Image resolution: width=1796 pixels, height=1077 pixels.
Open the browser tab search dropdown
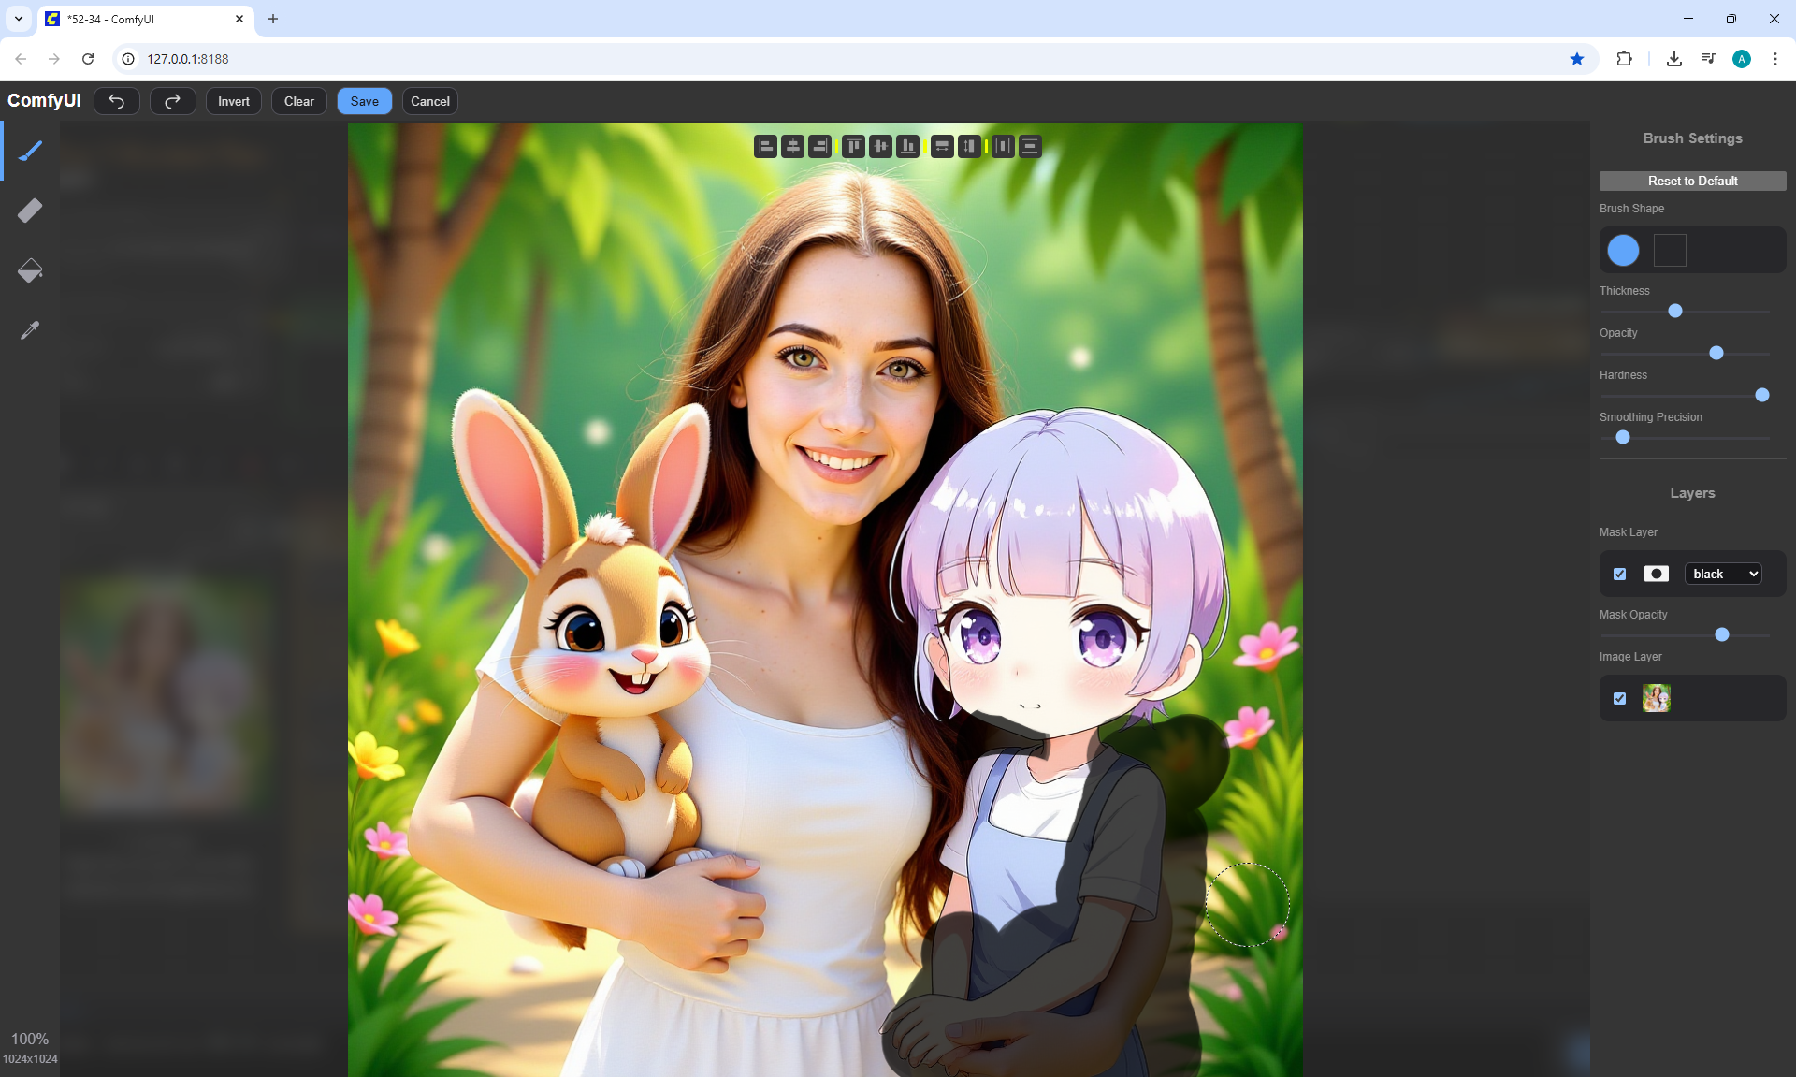pos(19,19)
